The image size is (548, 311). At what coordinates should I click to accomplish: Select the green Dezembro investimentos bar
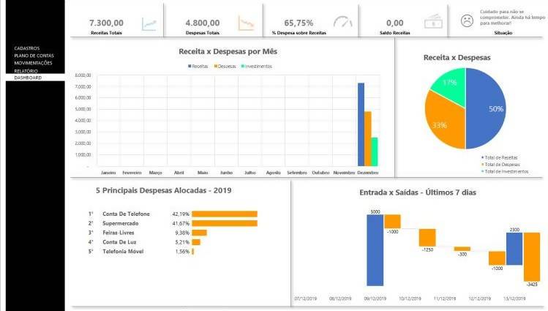click(x=375, y=151)
